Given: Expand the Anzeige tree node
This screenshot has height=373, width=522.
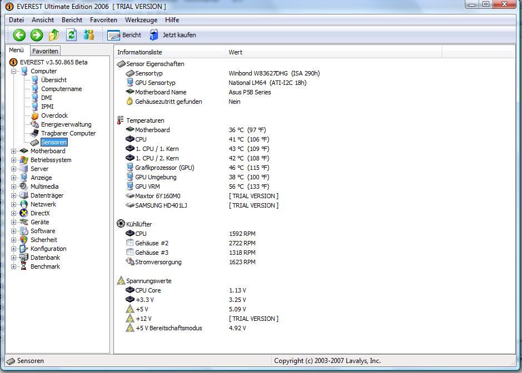Looking at the screenshot, I should [14, 178].
